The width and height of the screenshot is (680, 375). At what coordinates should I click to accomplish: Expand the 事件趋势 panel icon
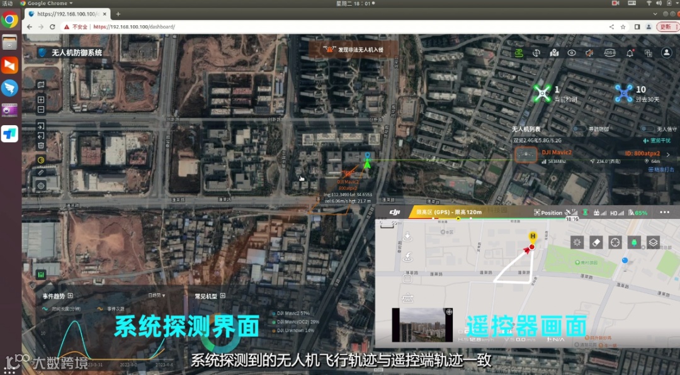(71, 296)
